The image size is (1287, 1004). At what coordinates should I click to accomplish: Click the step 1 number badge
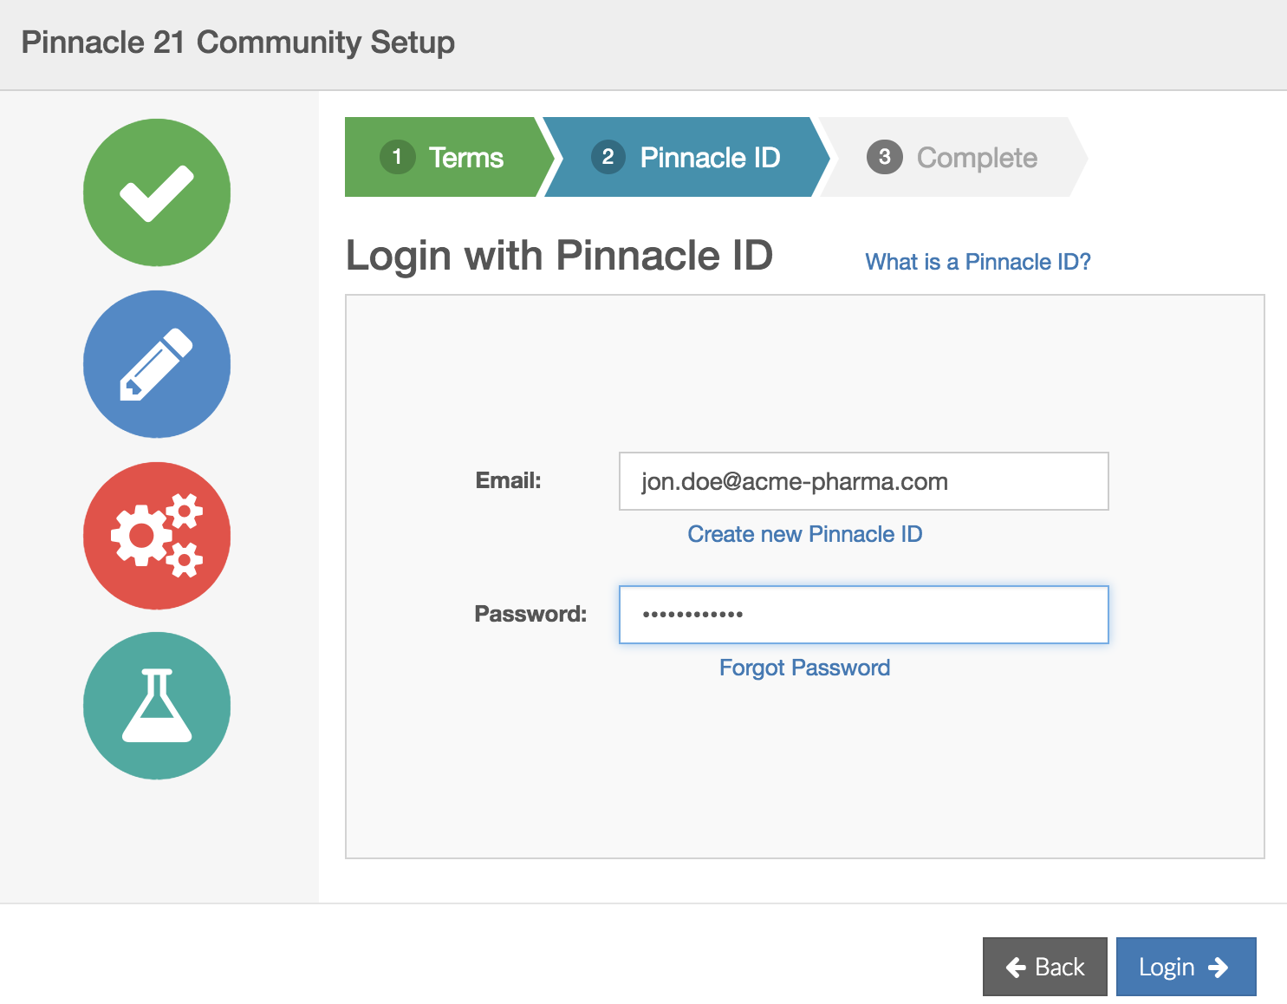coord(397,157)
